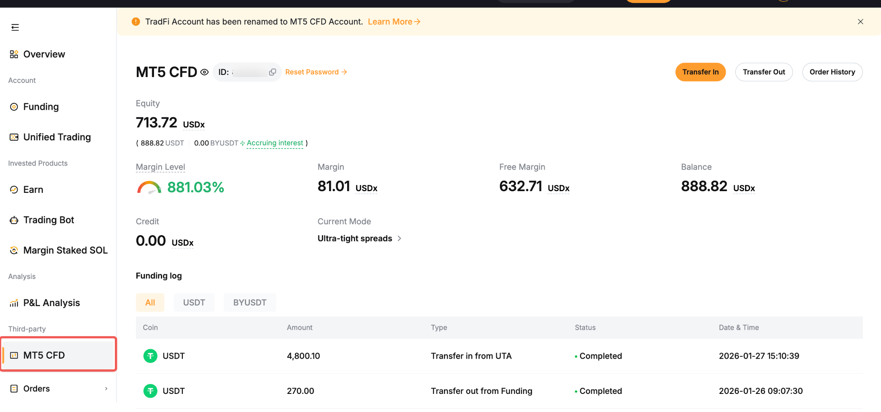Click the Completed status in the 4,800.10 row
This screenshot has height=412, width=881.
[x=598, y=356]
